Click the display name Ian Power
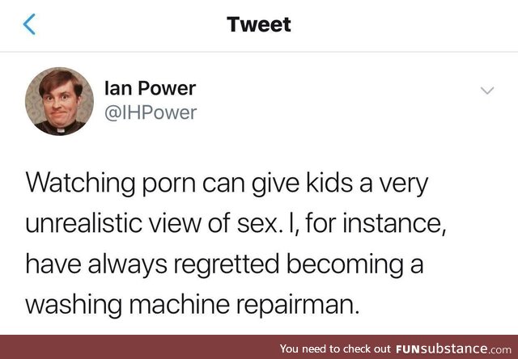Image resolution: width=518 pixels, height=359 pixels. coord(151,88)
